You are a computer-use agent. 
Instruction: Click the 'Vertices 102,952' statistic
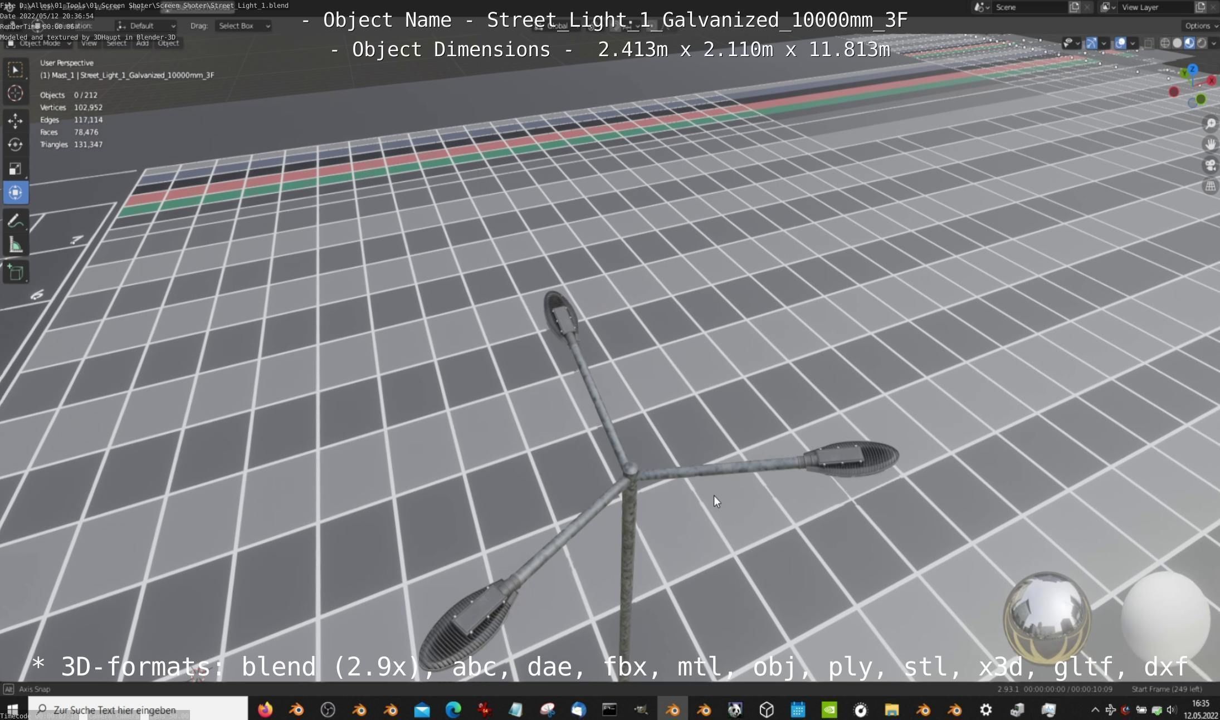(x=71, y=107)
